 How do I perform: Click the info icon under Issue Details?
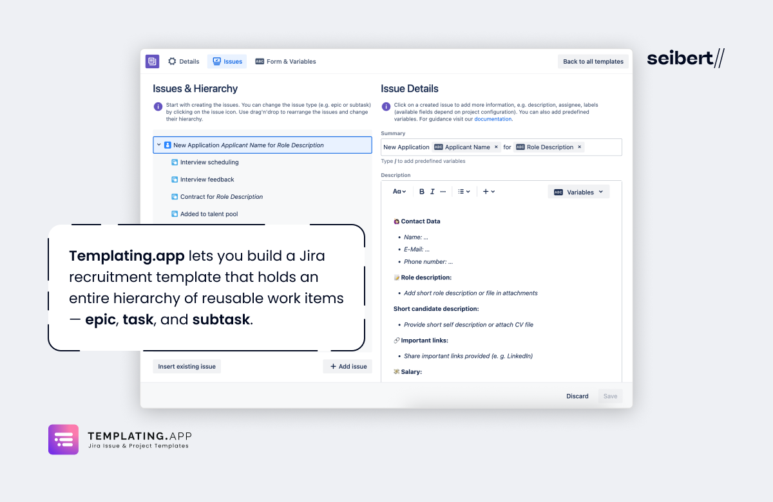[386, 107]
